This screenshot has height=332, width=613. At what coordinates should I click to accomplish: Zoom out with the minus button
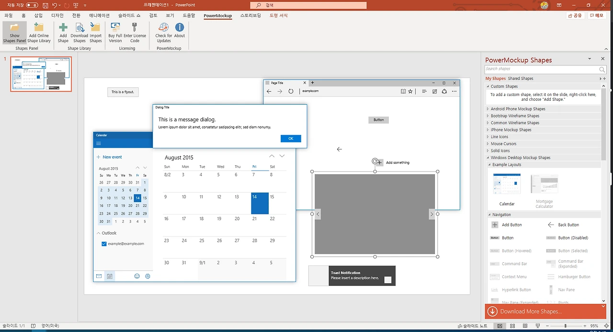[x=547, y=326]
